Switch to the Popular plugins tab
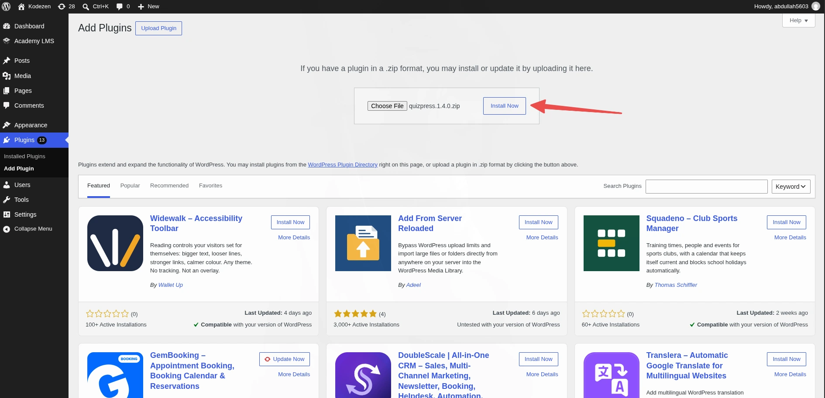 coord(130,186)
